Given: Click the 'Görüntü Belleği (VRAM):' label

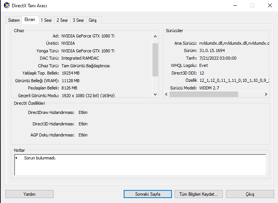Looking at the screenshot, I should click(37, 81).
